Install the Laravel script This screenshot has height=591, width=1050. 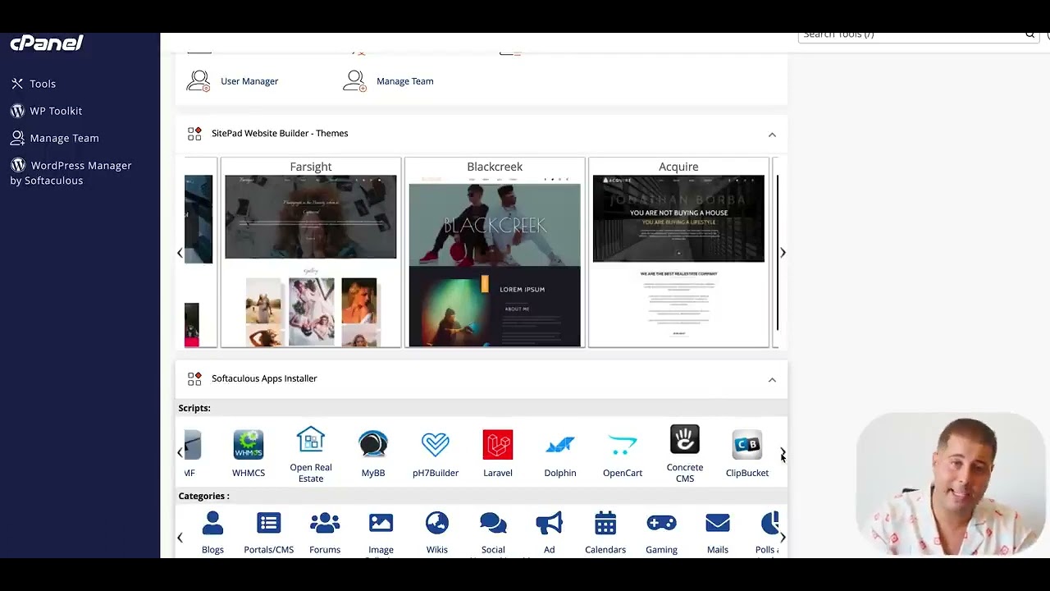(x=498, y=453)
